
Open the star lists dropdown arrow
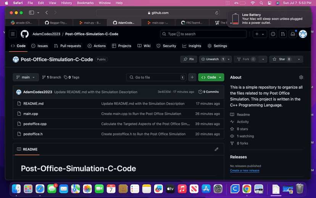coord(299,59)
